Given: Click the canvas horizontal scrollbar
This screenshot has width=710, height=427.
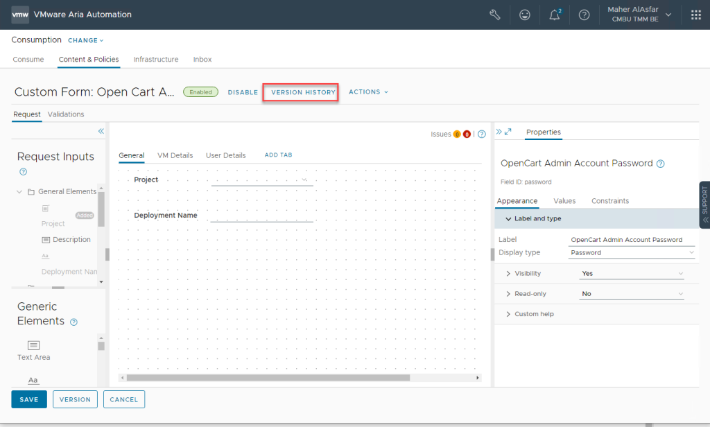Looking at the screenshot, I should tap(268, 378).
